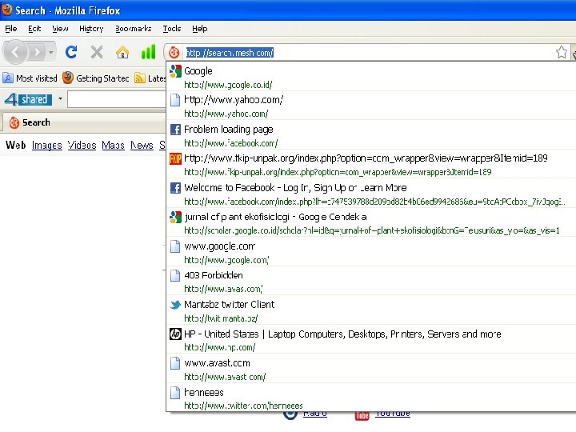Viewport: 576px width, 432px height.
Task: Switch to the Search tab
Action: [84, 122]
